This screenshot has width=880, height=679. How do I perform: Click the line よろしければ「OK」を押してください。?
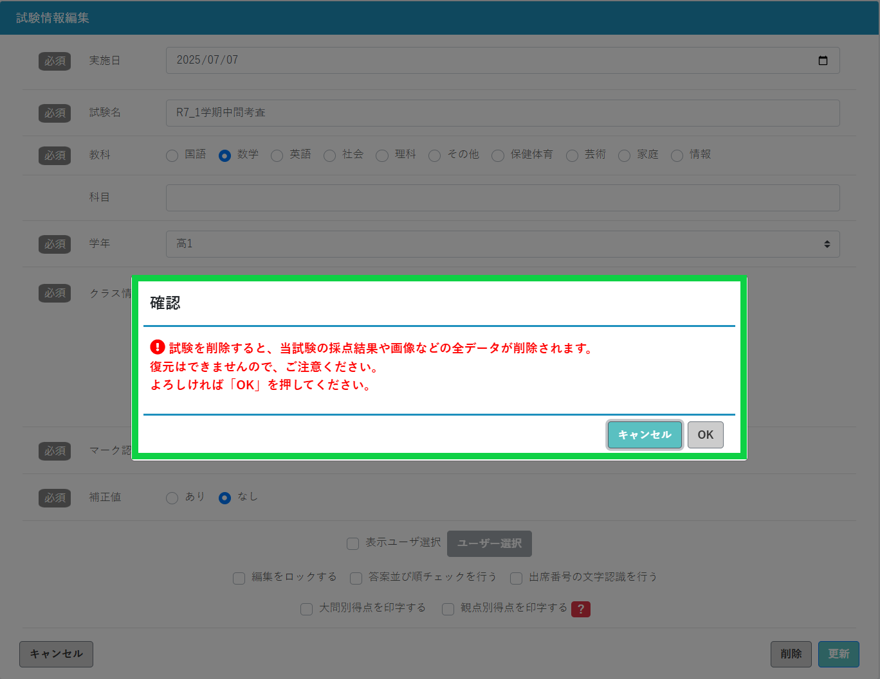(x=262, y=385)
